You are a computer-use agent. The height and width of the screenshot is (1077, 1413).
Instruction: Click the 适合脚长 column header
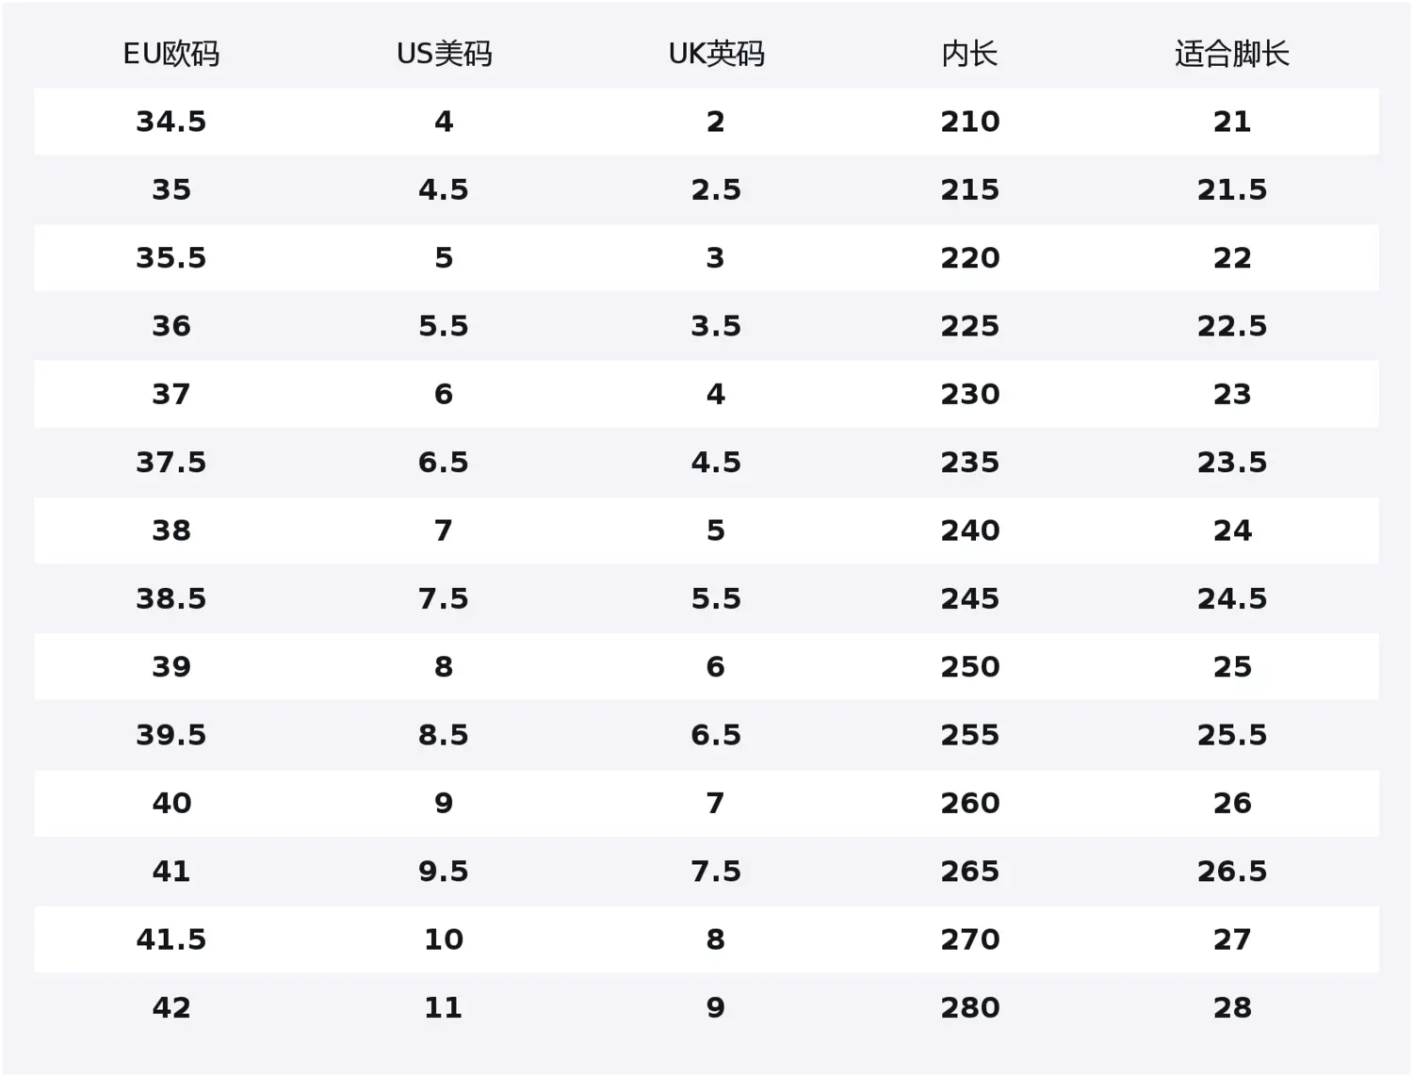click(x=1231, y=55)
